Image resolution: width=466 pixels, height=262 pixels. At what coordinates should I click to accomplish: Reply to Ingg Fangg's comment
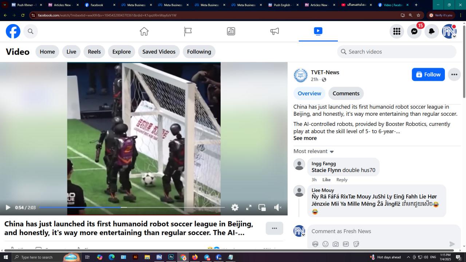click(342, 180)
